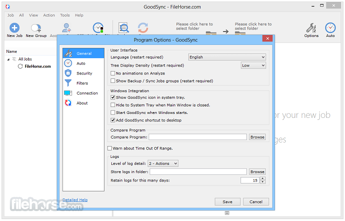Open the Action menu
Viewport: 345px width, 221px height.
(x=49, y=15)
